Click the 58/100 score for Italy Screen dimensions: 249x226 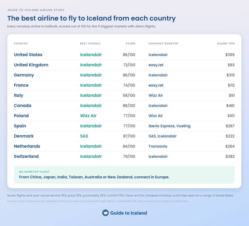coord(129,95)
